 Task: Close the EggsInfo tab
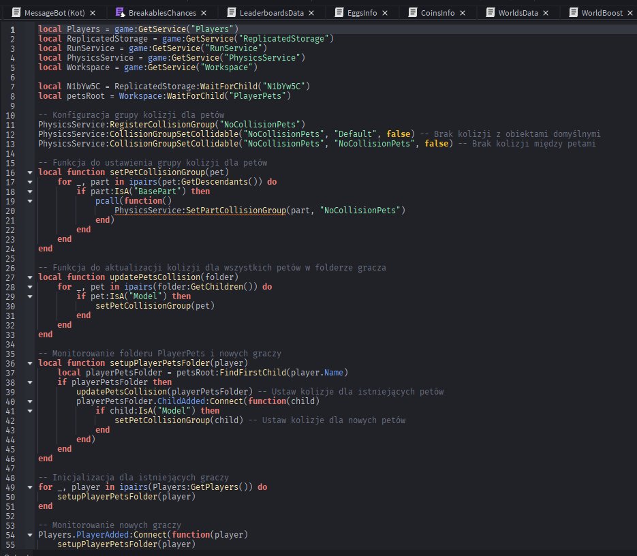coord(385,13)
